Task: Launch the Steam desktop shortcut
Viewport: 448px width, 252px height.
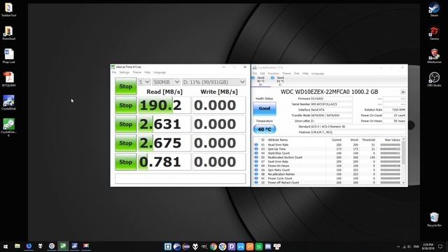Action: tap(434, 9)
